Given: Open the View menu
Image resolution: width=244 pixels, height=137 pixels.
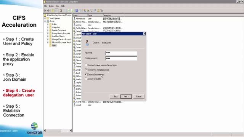Looking at the screenshot, I should pos(58,6).
